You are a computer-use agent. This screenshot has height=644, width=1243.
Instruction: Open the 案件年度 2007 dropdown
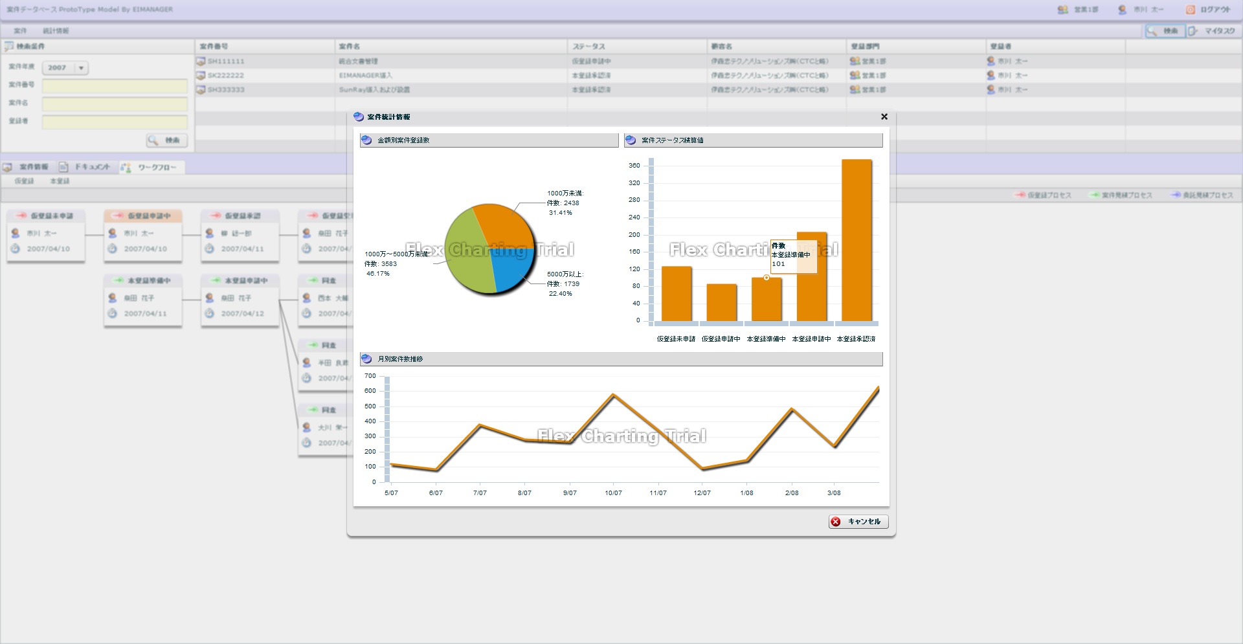(x=65, y=67)
